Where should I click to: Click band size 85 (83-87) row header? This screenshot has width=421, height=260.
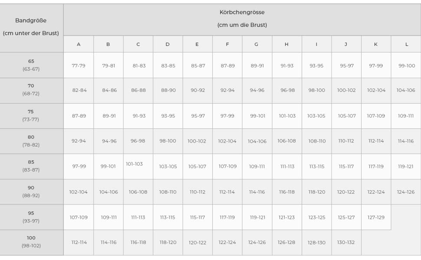click(31, 166)
